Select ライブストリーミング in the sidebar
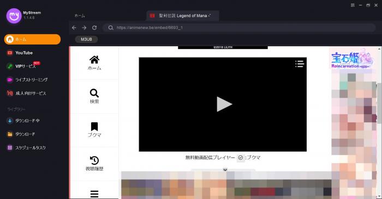The image size is (382, 199). point(27,79)
